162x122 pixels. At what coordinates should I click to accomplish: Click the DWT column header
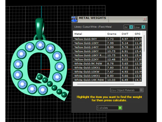(127, 34)
